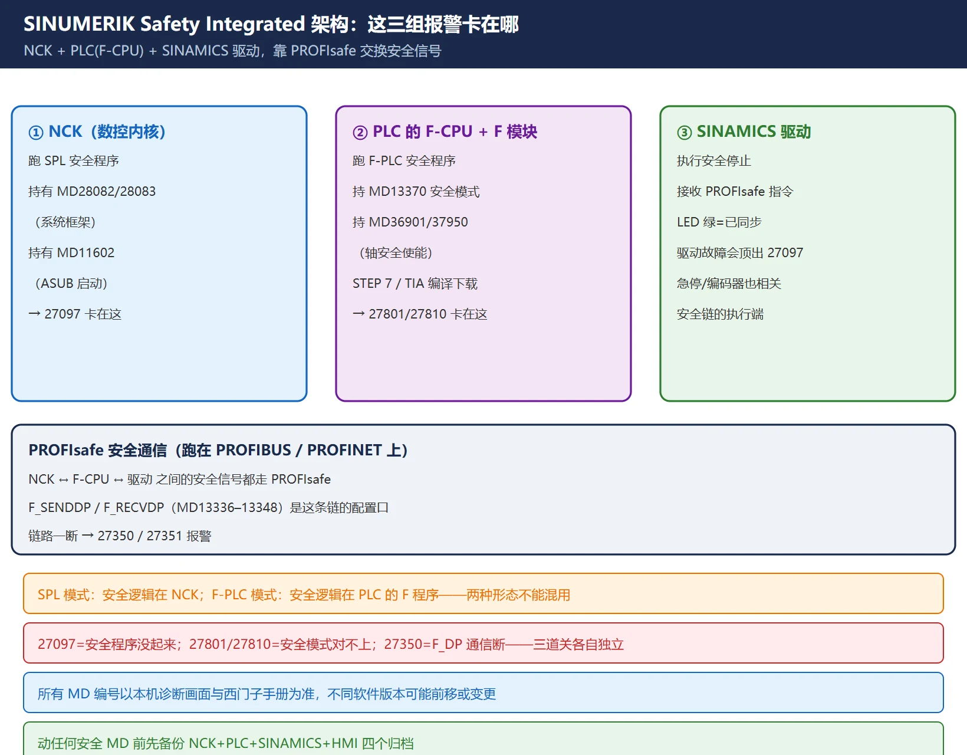This screenshot has height=755, width=967.
Task: Select the line "STEP 7 / TIA 编译下载"
Action: 415,284
